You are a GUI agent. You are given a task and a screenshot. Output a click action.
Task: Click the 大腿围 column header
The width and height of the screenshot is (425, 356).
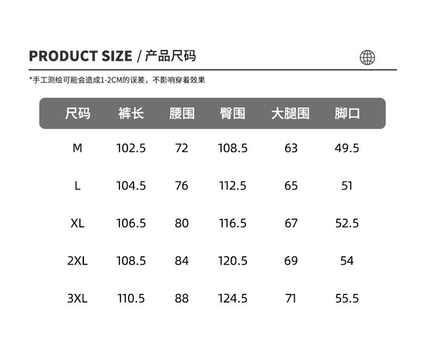click(290, 113)
